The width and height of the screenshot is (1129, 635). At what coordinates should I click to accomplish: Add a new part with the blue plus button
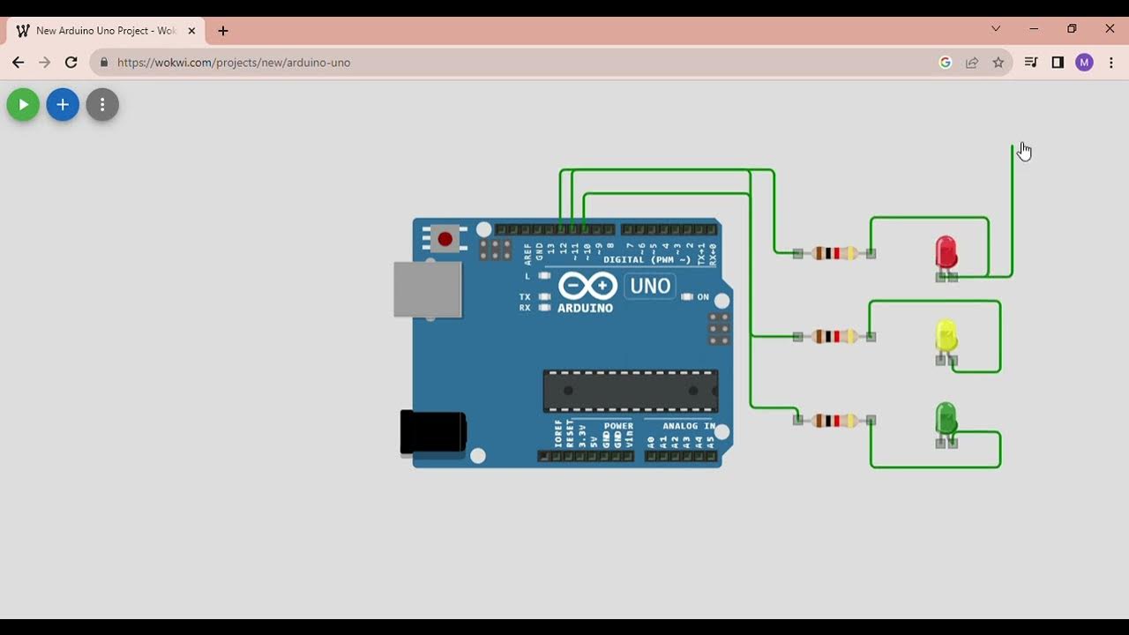[x=63, y=105]
